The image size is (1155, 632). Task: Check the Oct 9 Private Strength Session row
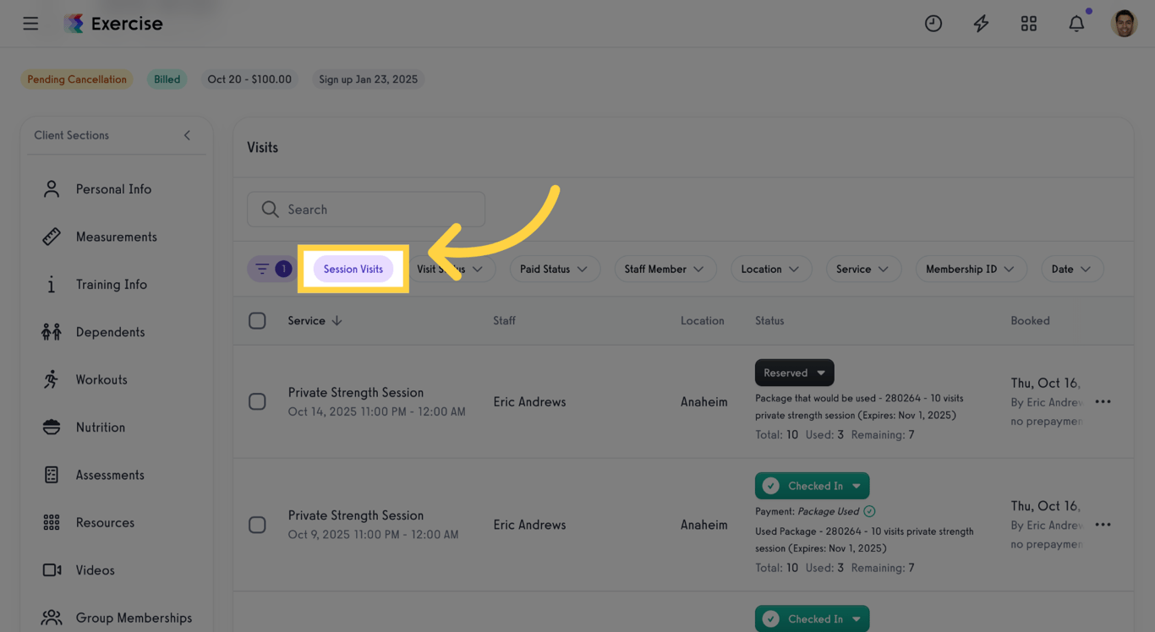[257, 525]
